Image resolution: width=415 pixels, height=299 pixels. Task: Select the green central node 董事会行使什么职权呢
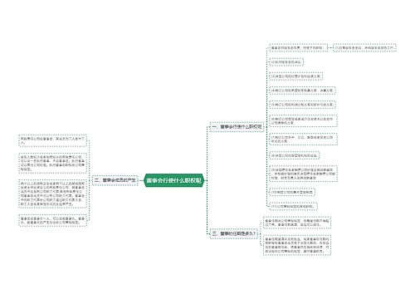(174, 180)
